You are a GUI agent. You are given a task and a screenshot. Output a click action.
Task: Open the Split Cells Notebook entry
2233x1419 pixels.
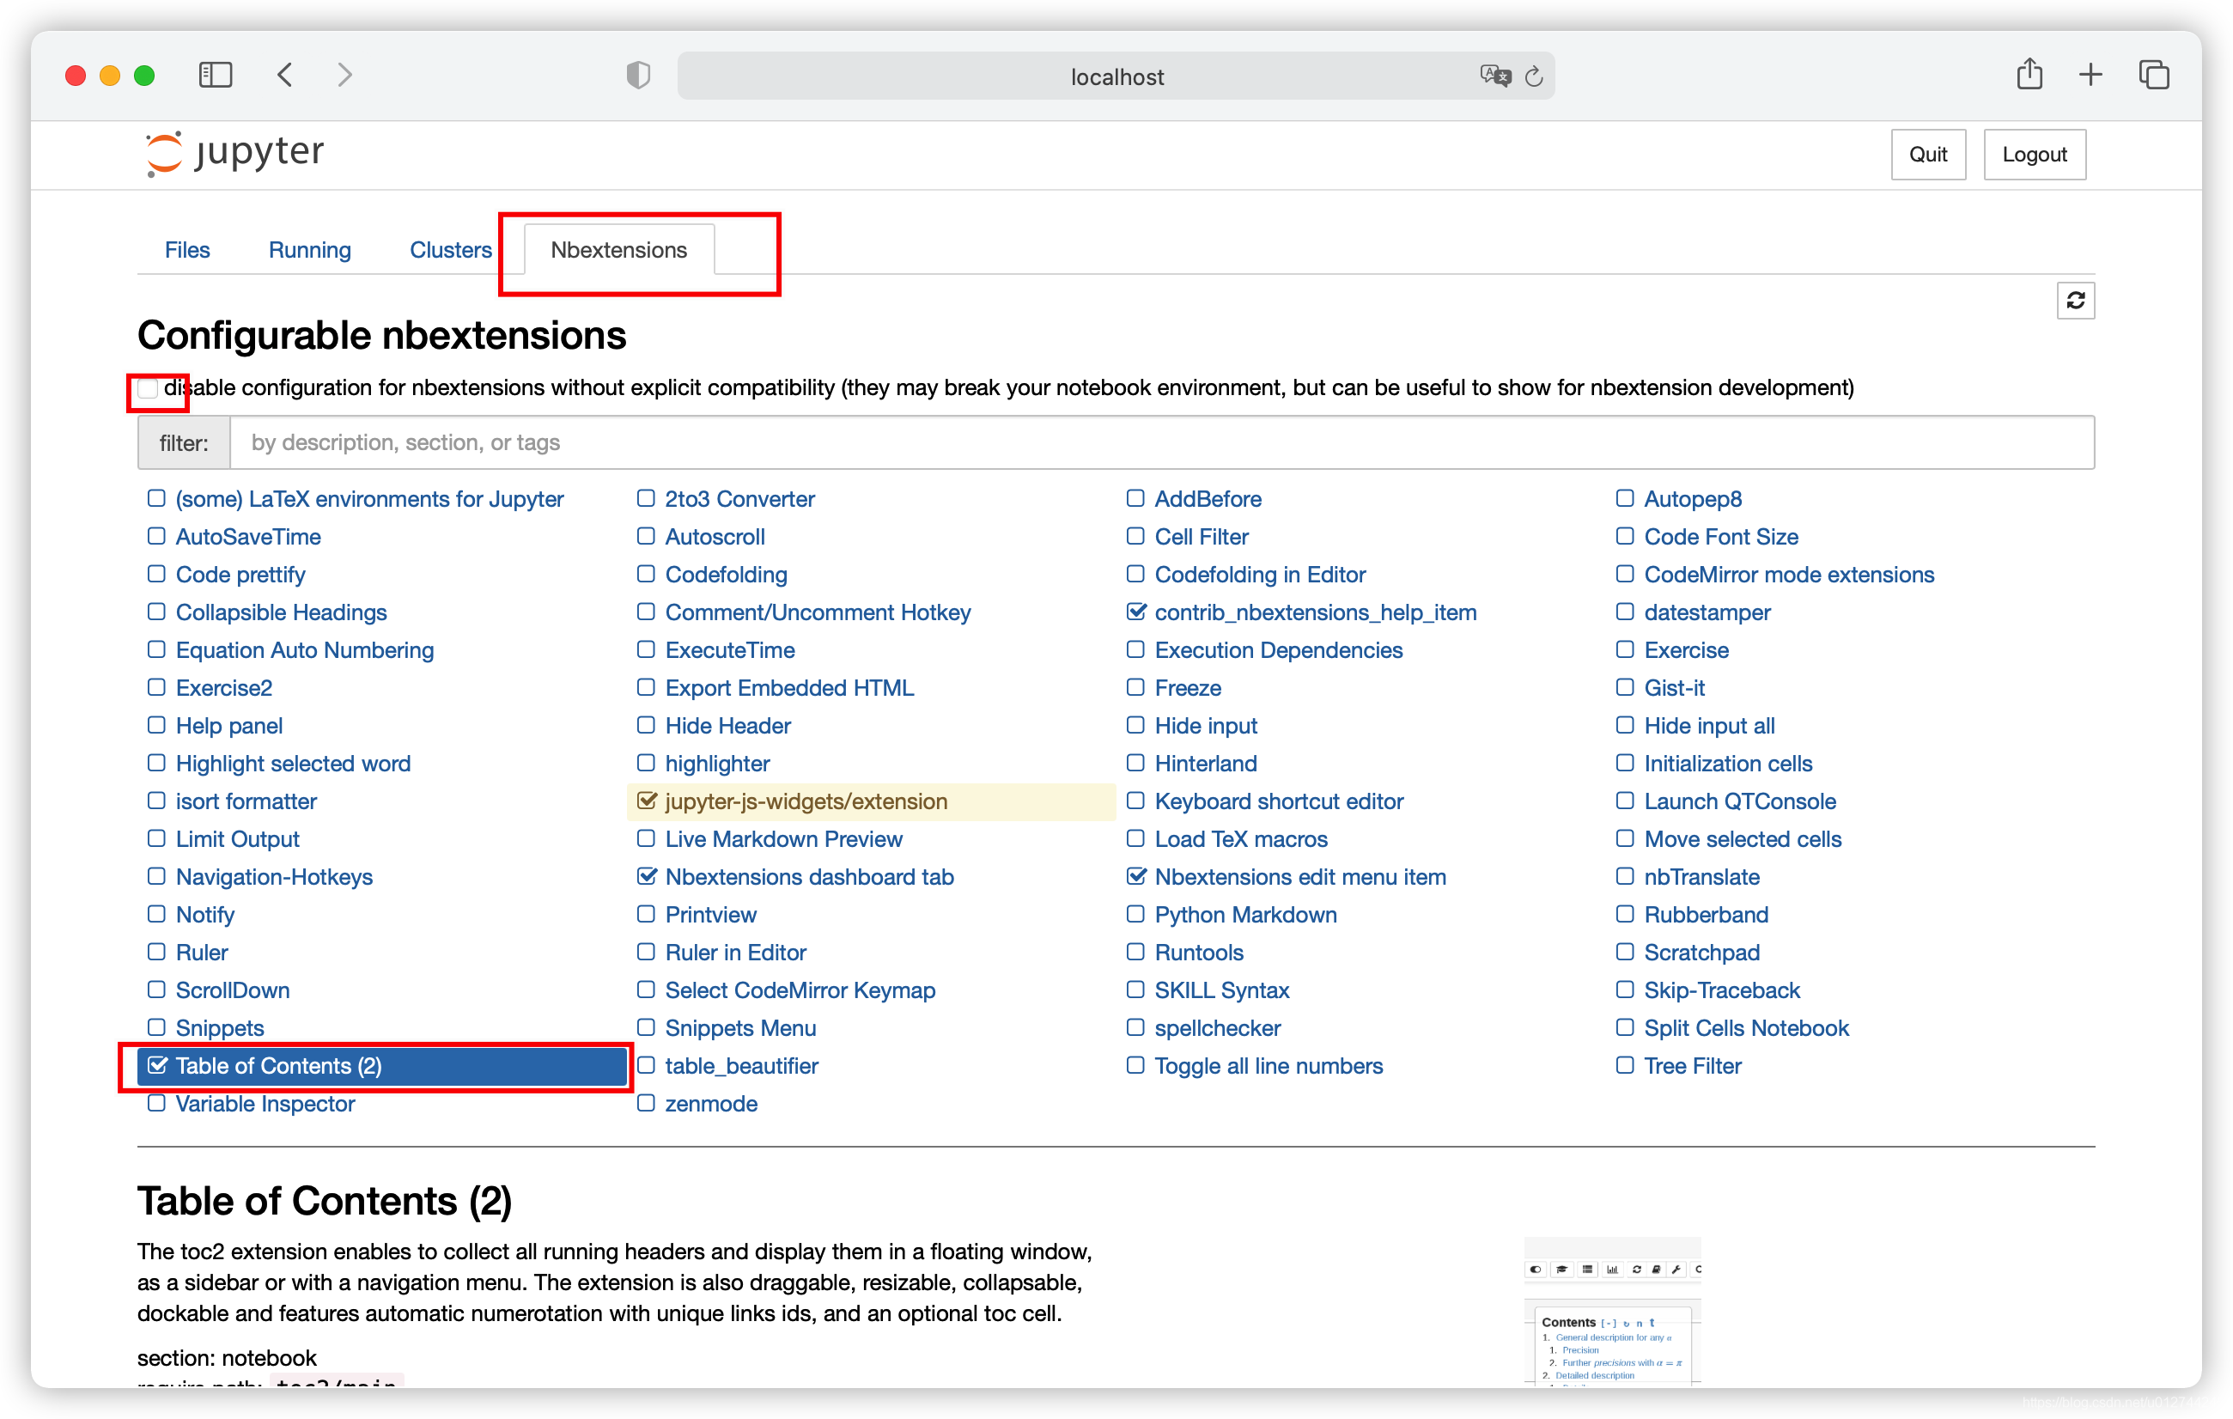point(1746,1027)
